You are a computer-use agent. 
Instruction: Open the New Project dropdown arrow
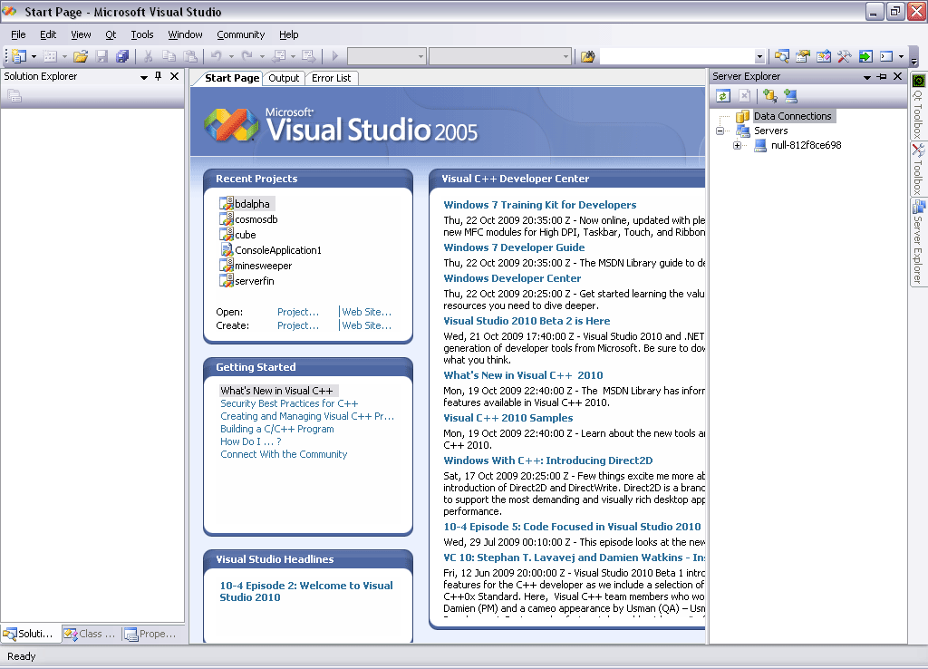click(34, 56)
